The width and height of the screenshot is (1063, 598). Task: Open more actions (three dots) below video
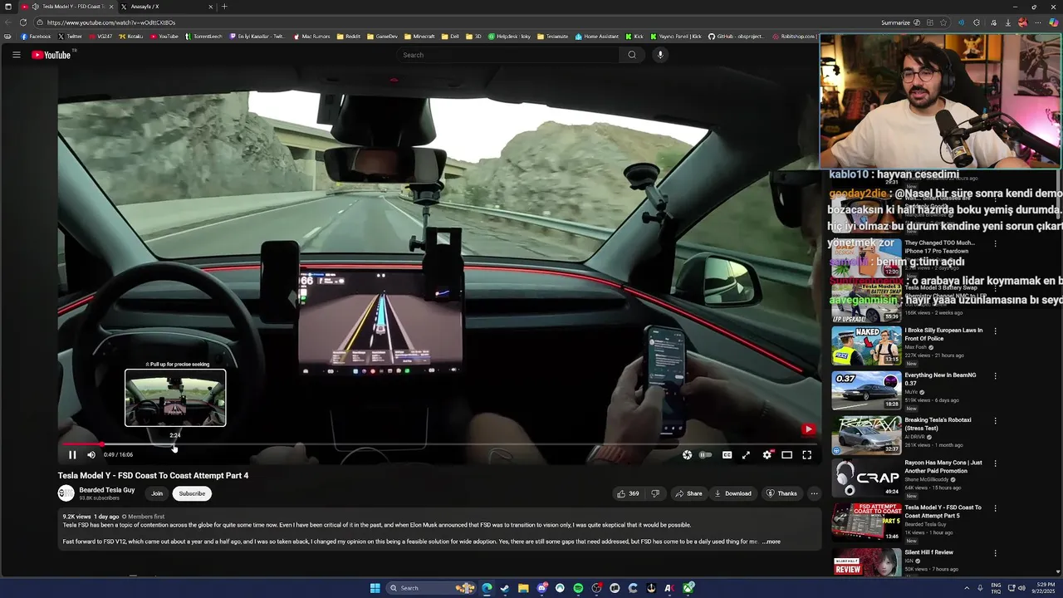(x=814, y=493)
